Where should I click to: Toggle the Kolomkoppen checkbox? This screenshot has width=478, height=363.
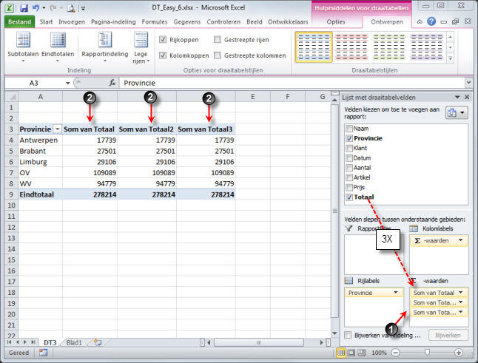pos(163,55)
